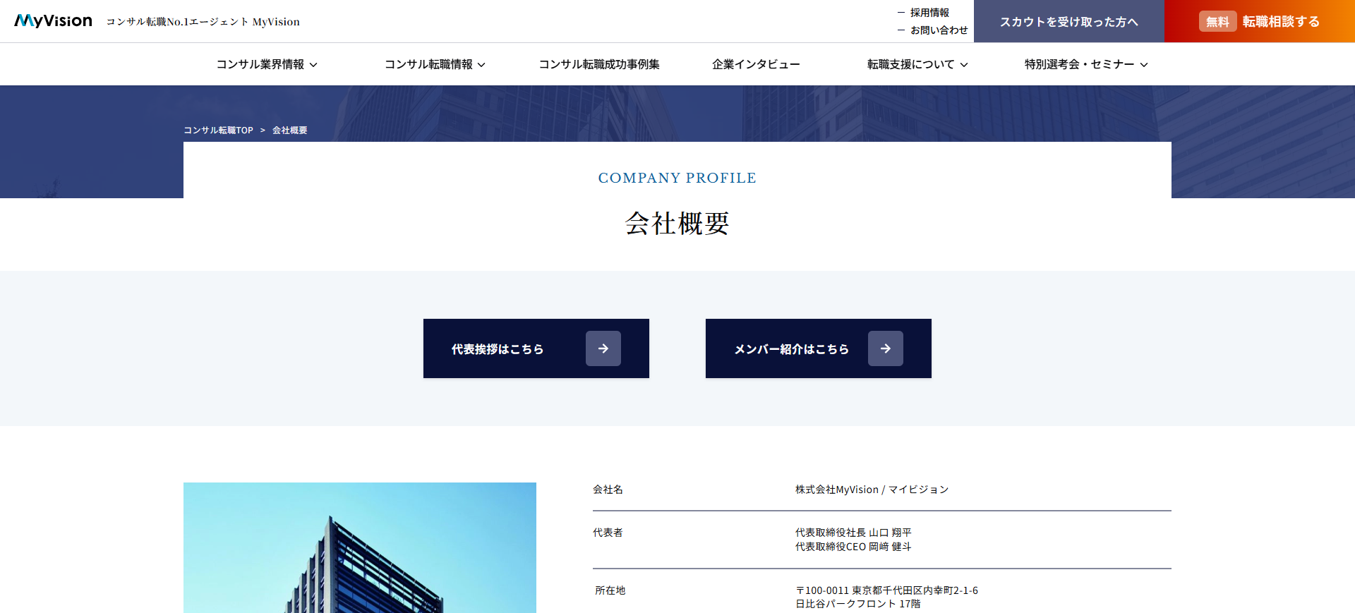Click the 無料 badge on orange button
The image size is (1355, 613).
pyautogui.click(x=1217, y=22)
